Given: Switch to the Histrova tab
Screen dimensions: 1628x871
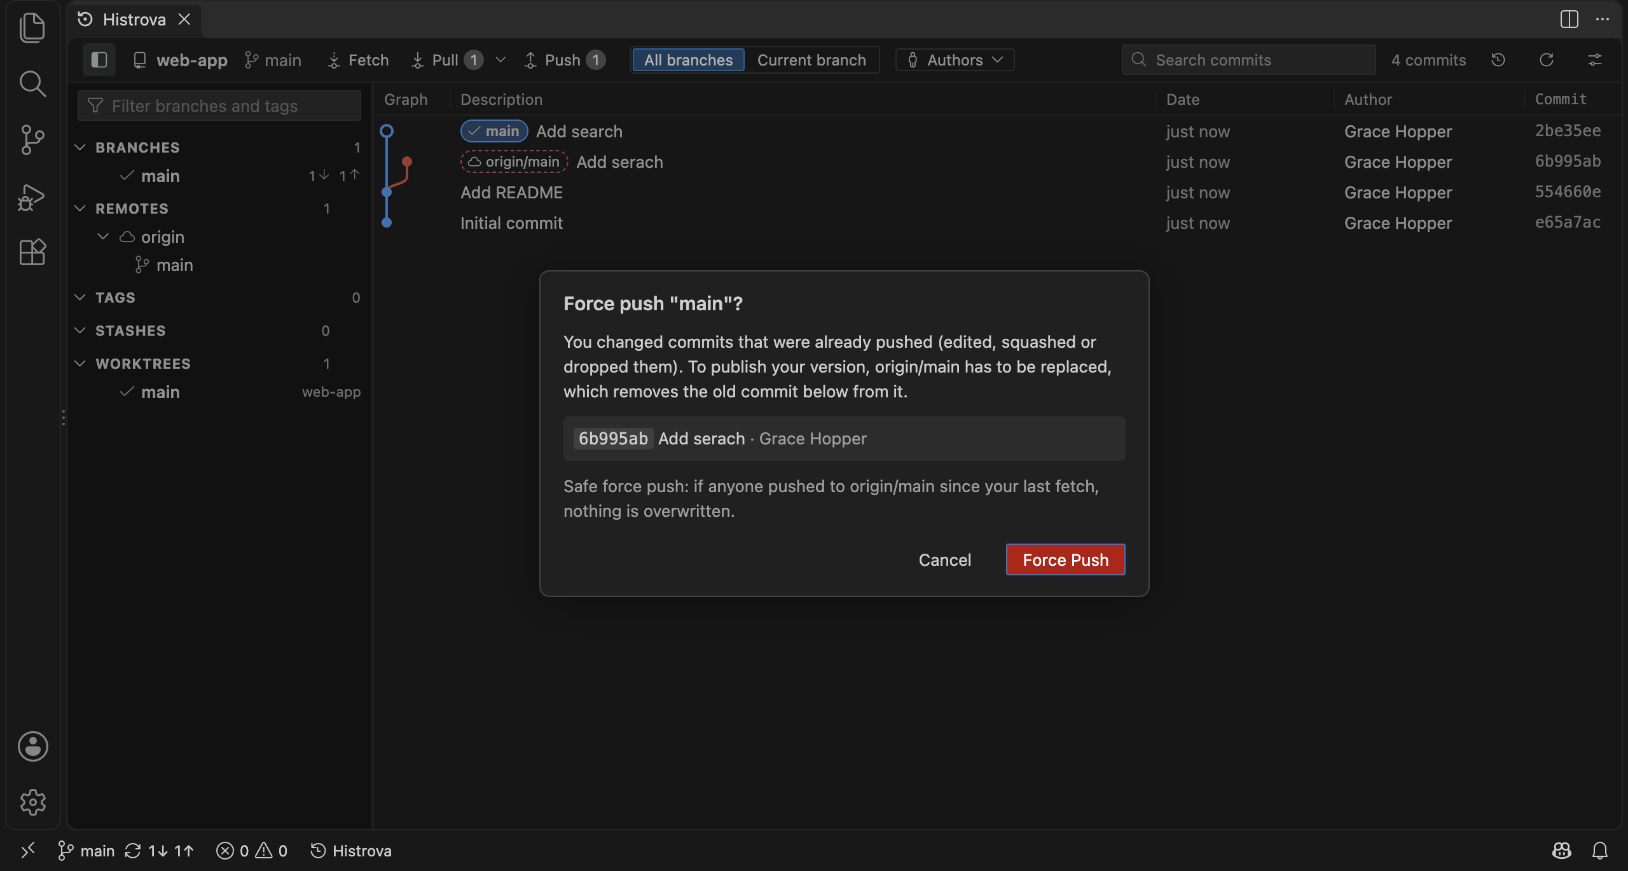Looking at the screenshot, I should point(134,20).
